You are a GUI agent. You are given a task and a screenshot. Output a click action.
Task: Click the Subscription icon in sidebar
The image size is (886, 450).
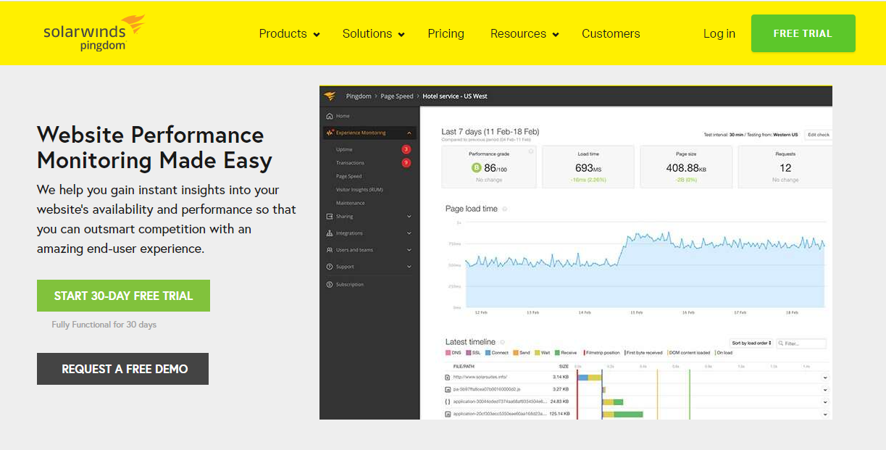(330, 284)
